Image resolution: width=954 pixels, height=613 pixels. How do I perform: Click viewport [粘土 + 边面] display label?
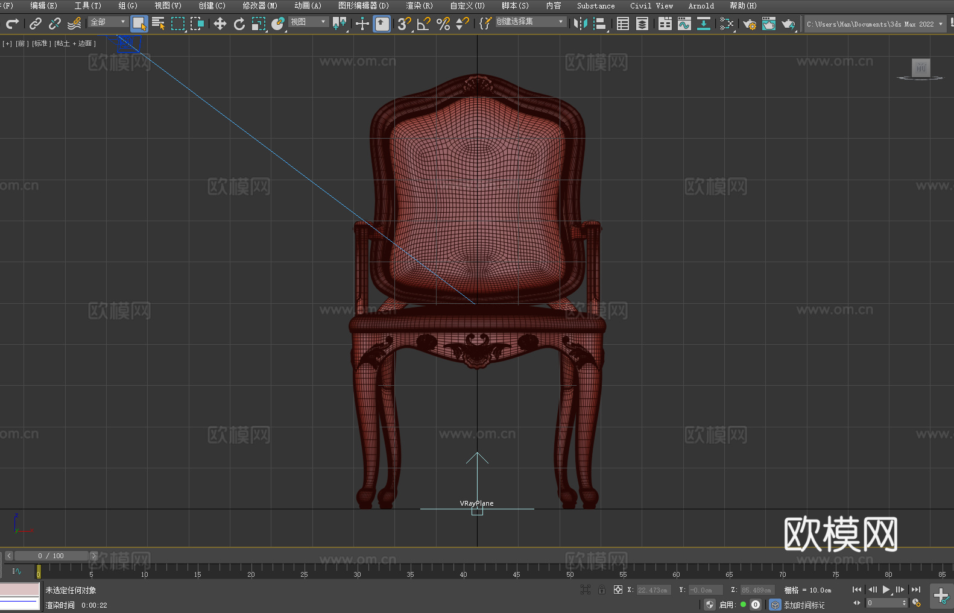[75, 43]
